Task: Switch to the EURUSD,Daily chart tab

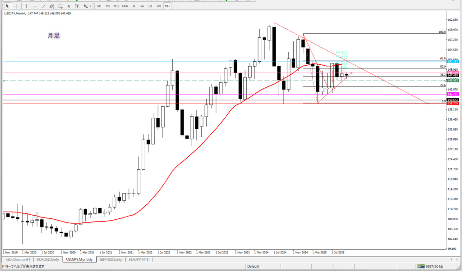Action: pyautogui.click(x=48, y=260)
